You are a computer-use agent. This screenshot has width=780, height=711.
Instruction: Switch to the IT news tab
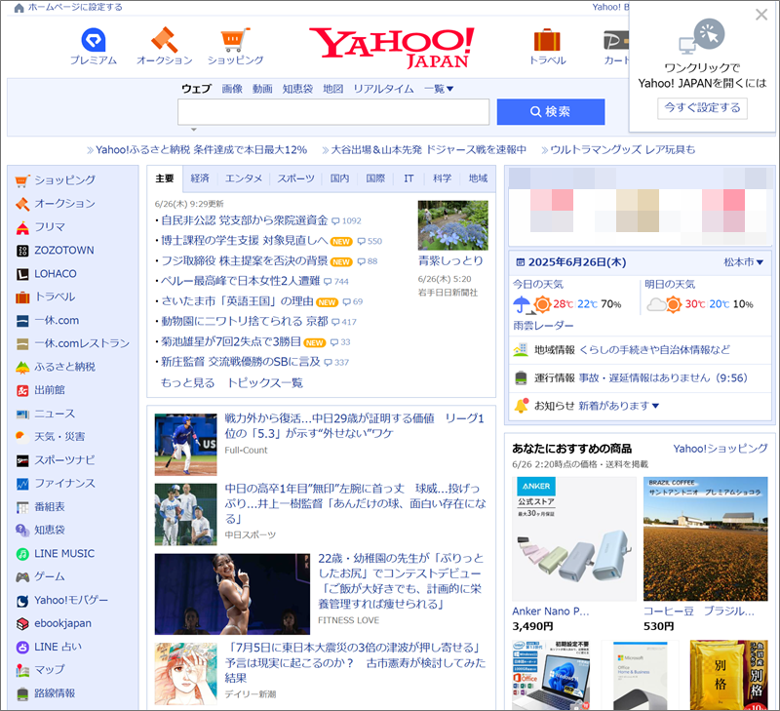point(409,178)
